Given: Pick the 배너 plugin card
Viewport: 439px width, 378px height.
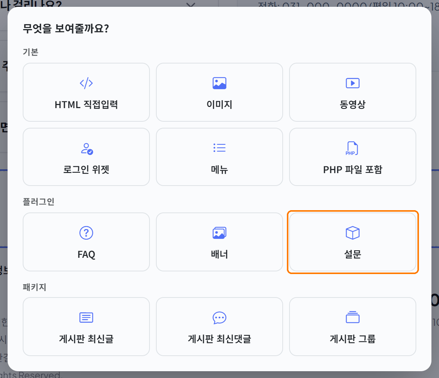Looking at the screenshot, I should pyautogui.click(x=219, y=242).
